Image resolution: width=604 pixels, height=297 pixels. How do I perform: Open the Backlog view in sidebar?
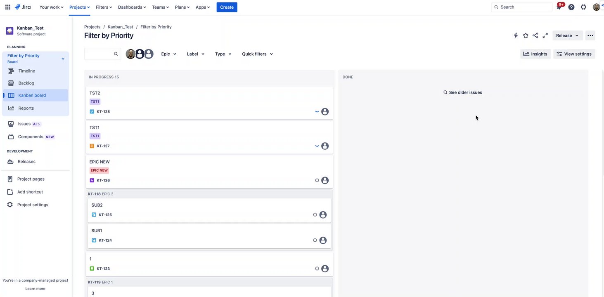coord(26,83)
